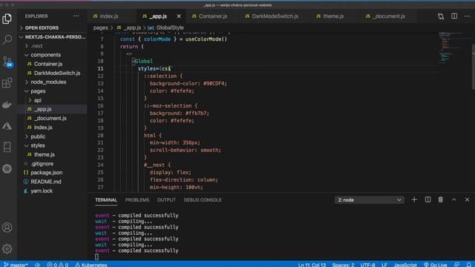The image size is (475, 267).
Task: Open notifications bell in status bar
Action: tap(468, 265)
